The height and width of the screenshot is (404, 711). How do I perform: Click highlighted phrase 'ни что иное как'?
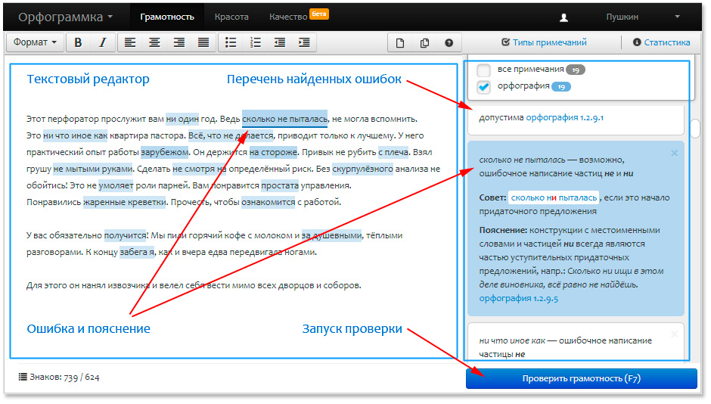tap(76, 135)
